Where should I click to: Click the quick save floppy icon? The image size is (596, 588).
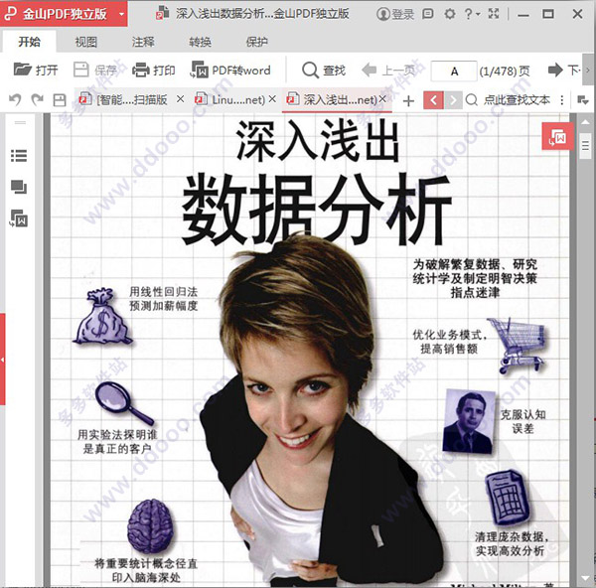(60, 100)
